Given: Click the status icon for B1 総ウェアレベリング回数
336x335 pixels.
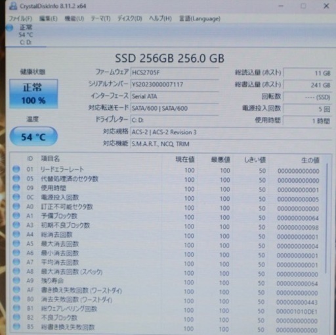Looking at the screenshot, I should 16,308.
